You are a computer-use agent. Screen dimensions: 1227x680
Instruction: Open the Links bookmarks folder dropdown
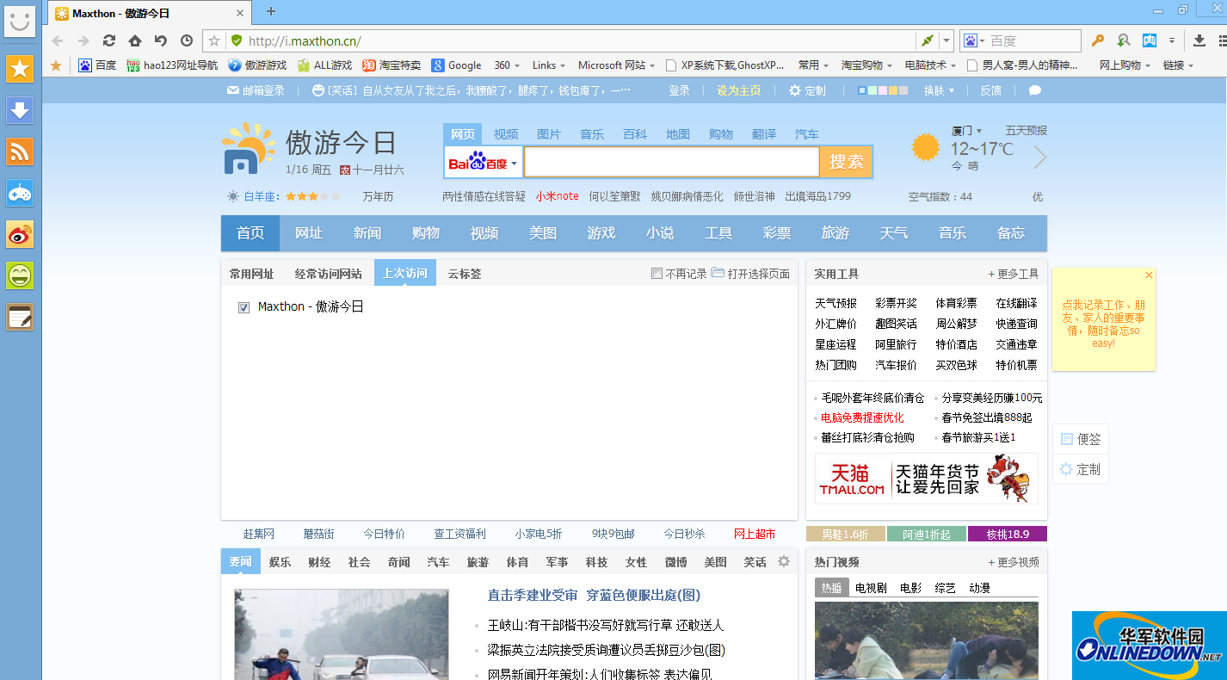549,65
